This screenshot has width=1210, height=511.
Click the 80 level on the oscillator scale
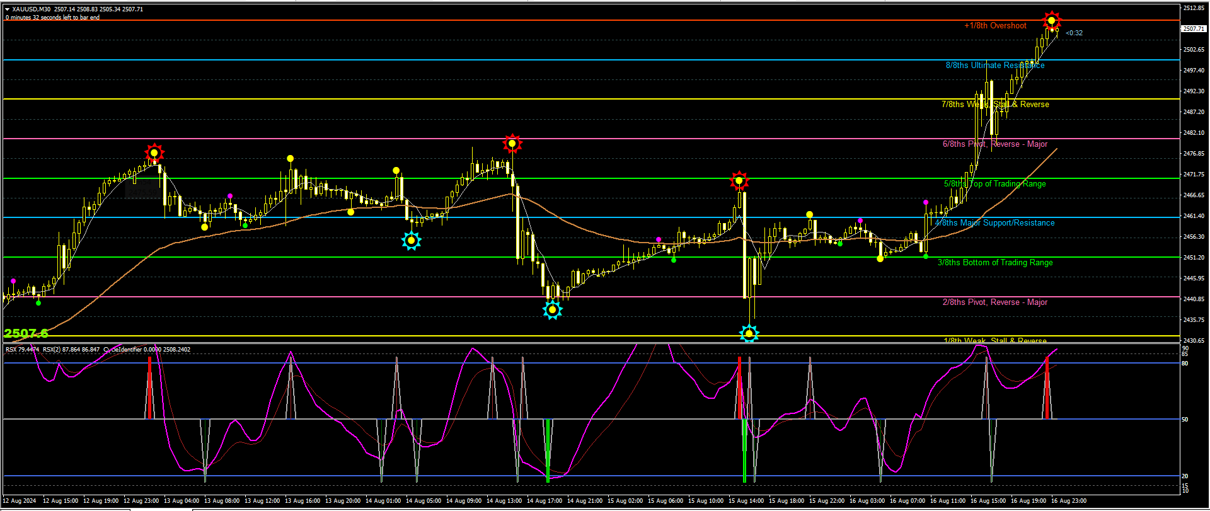tap(1185, 364)
